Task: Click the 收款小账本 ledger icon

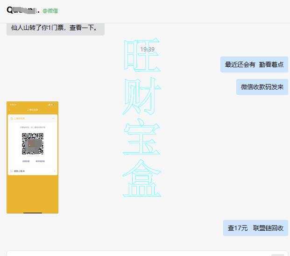Action: point(11,171)
